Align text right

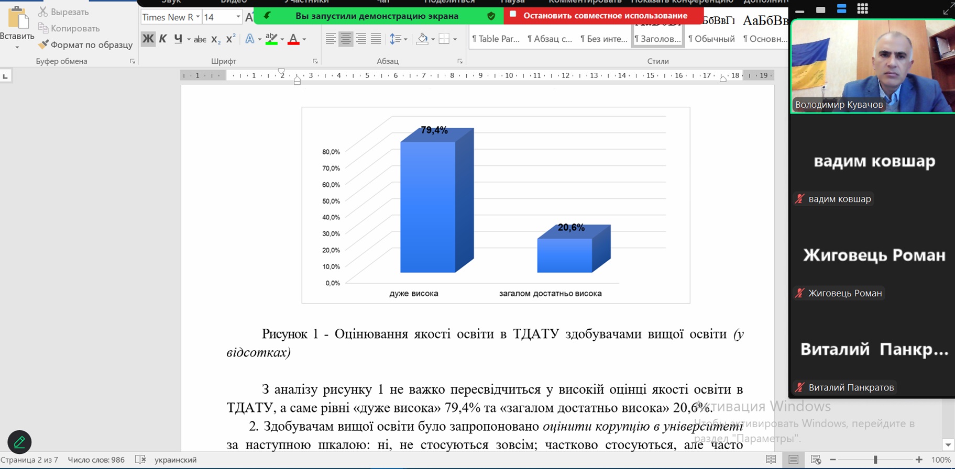point(361,39)
